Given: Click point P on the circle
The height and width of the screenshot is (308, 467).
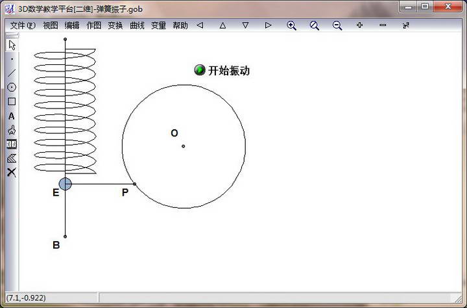Looking at the screenshot, I should (135, 184).
